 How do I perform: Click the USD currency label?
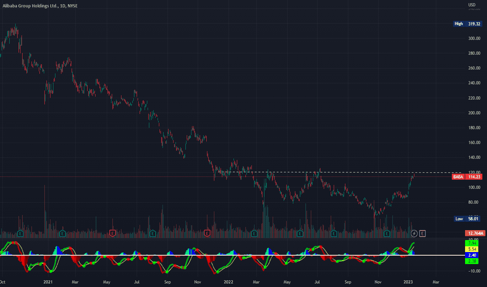pyautogui.click(x=472, y=5)
